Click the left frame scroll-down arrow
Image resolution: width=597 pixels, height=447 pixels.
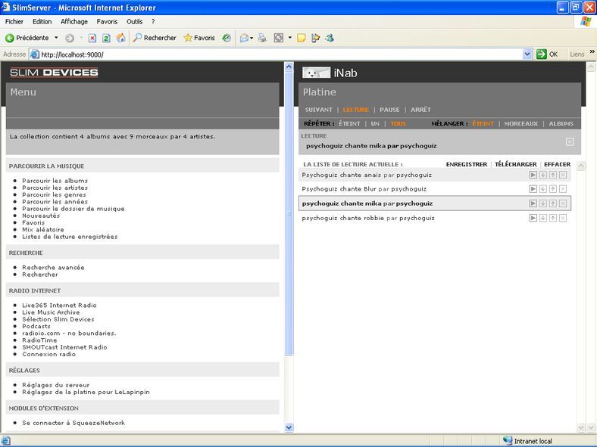click(289, 427)
